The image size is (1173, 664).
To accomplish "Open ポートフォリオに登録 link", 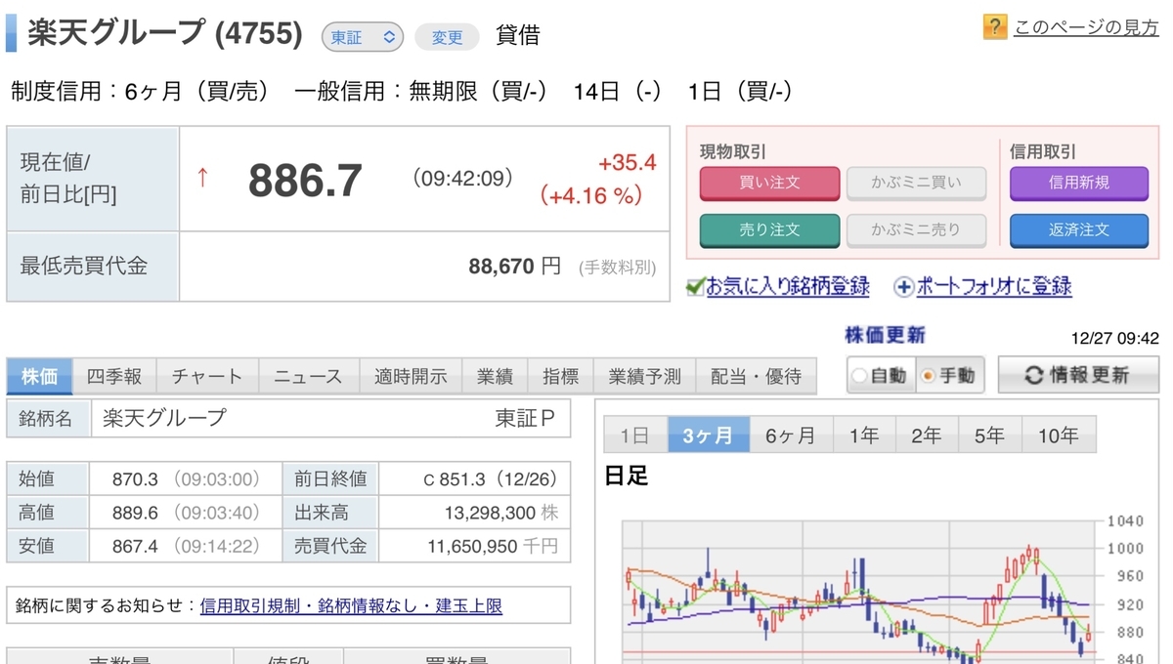I will point(993,287).
